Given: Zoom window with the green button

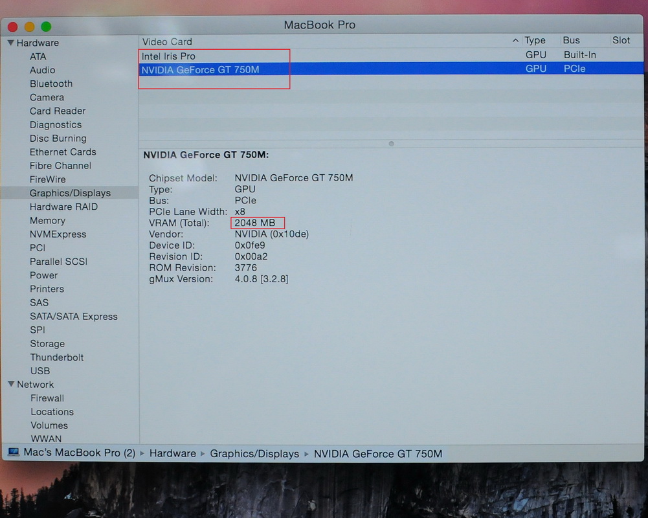Looking at the screenshot, I should click(47, 27).
